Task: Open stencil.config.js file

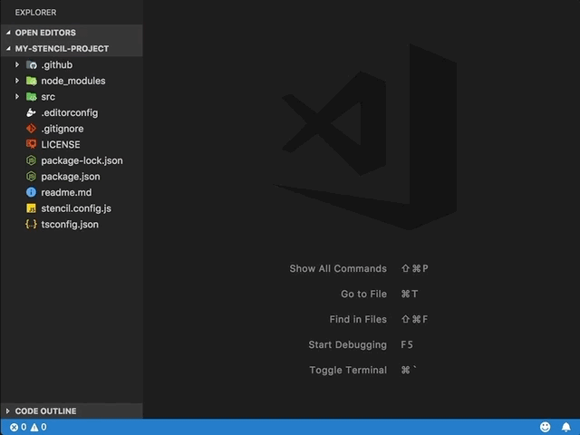Action: [x=76, y=208]
